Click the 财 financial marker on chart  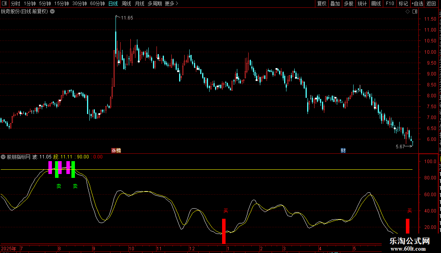pos(343,151)
